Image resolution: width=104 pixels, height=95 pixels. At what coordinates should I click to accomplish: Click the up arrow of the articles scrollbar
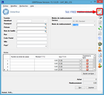point(94,56)
